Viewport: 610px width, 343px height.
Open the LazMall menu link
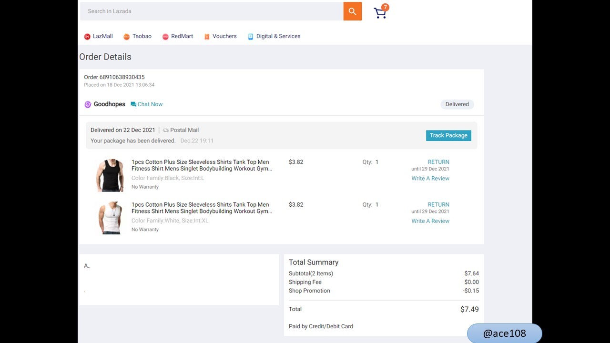103,36
